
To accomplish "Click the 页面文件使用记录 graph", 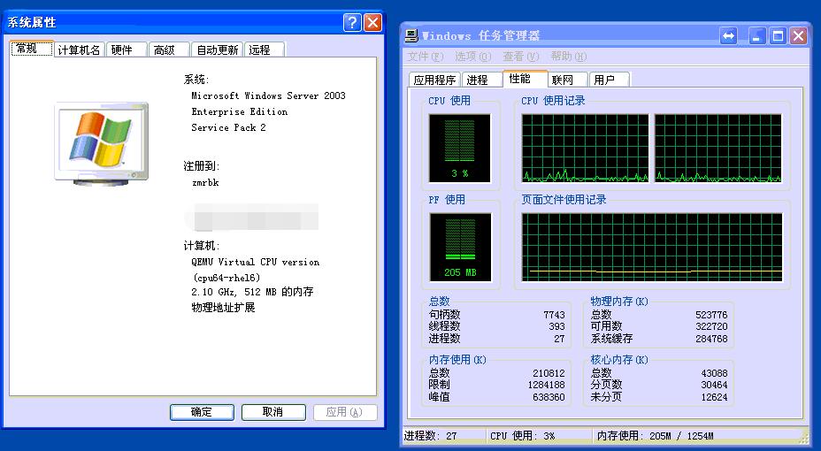I will click(652, 247).
